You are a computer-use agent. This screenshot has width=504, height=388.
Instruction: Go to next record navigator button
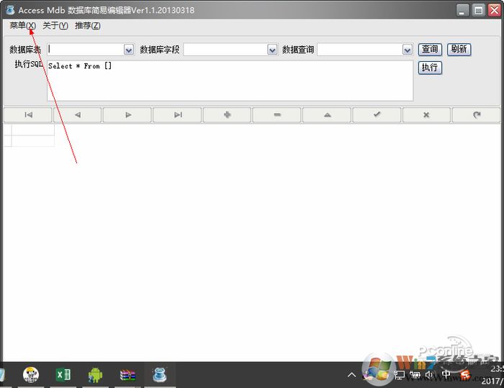(127, 114)
